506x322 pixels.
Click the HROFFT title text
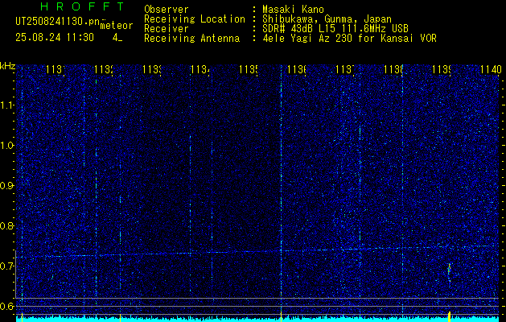coord(82,6)
